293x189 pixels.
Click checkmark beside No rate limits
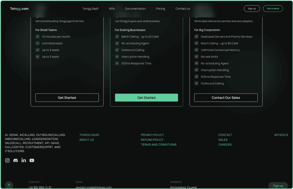pyautogui.click(x=196, y=56)
